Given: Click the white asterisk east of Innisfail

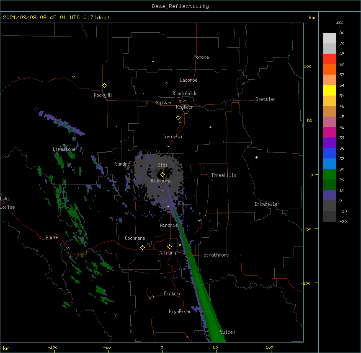Looking at the screenshot, I should 210,127.
